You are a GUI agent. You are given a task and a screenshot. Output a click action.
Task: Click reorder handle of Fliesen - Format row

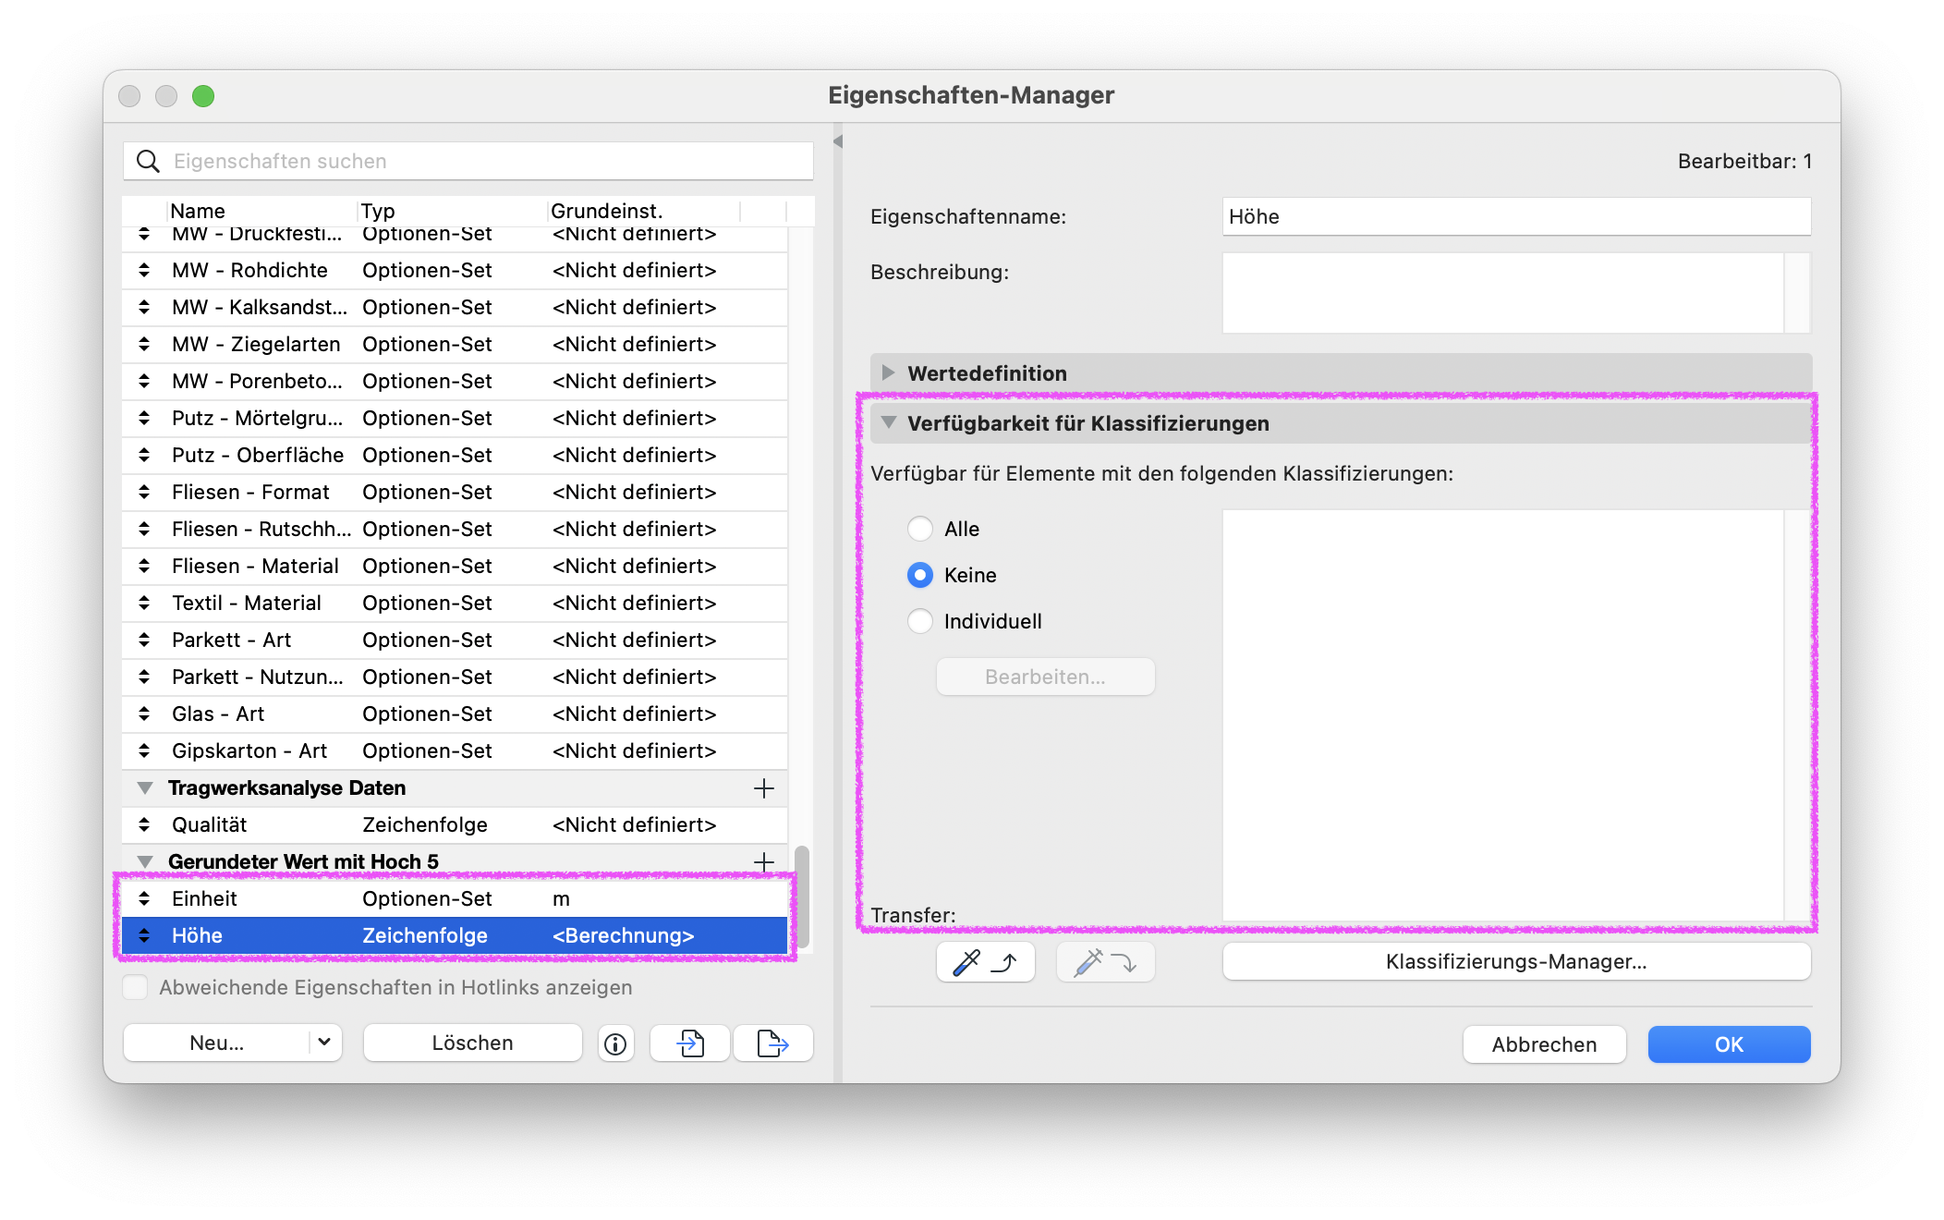[x=144, y=492]
